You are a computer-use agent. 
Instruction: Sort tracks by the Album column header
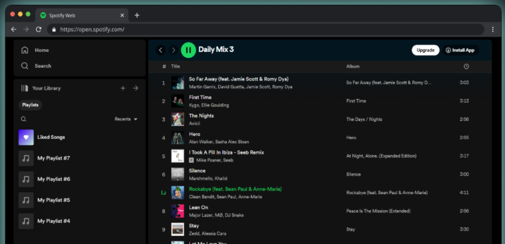353,66
